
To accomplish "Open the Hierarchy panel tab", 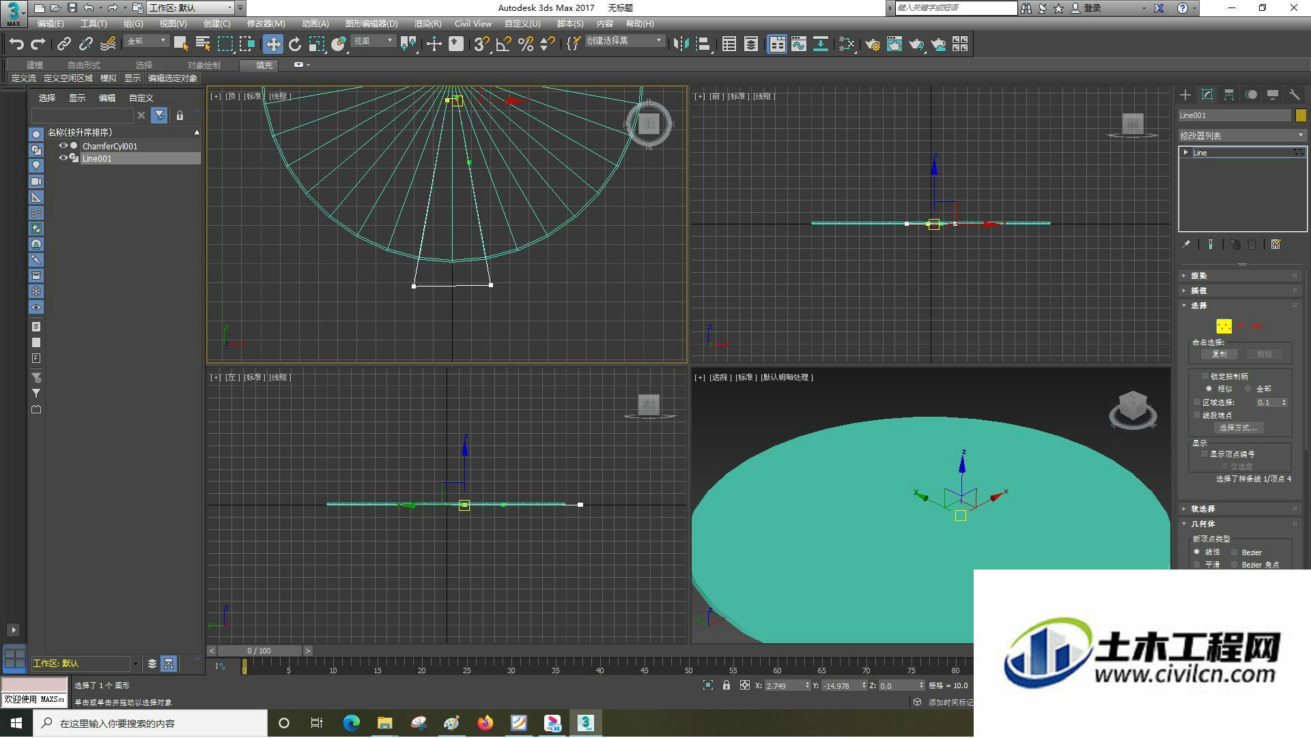I will [1229, 95].
